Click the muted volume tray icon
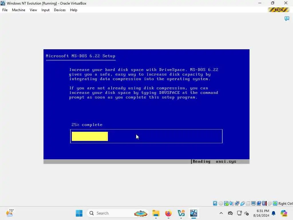 click(x=247, y=213)
